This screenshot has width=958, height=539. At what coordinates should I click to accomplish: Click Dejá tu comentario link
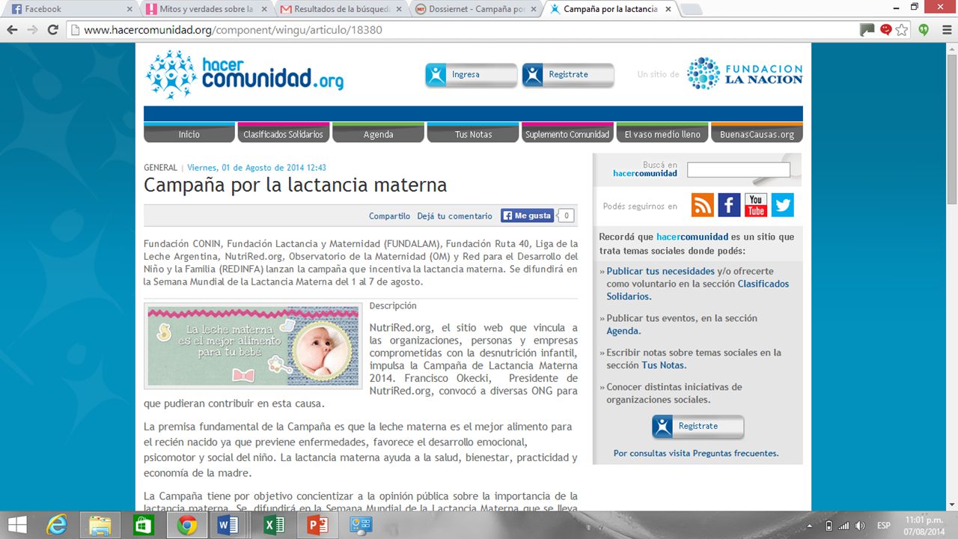pos(455,216)
